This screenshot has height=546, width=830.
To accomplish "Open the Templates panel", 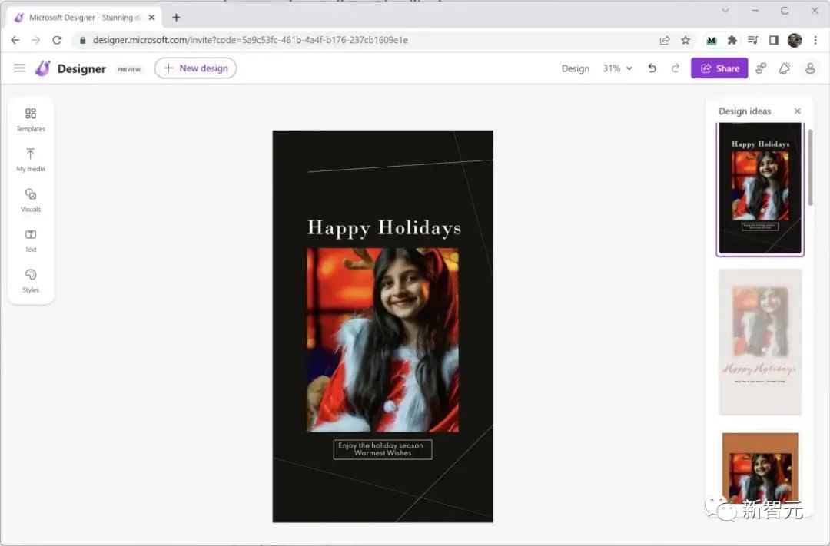I will (x=31, y=119).
